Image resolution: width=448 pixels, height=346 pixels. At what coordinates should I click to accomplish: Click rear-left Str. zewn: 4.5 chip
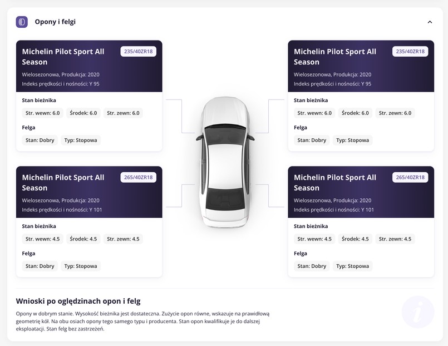pos(122,239)
